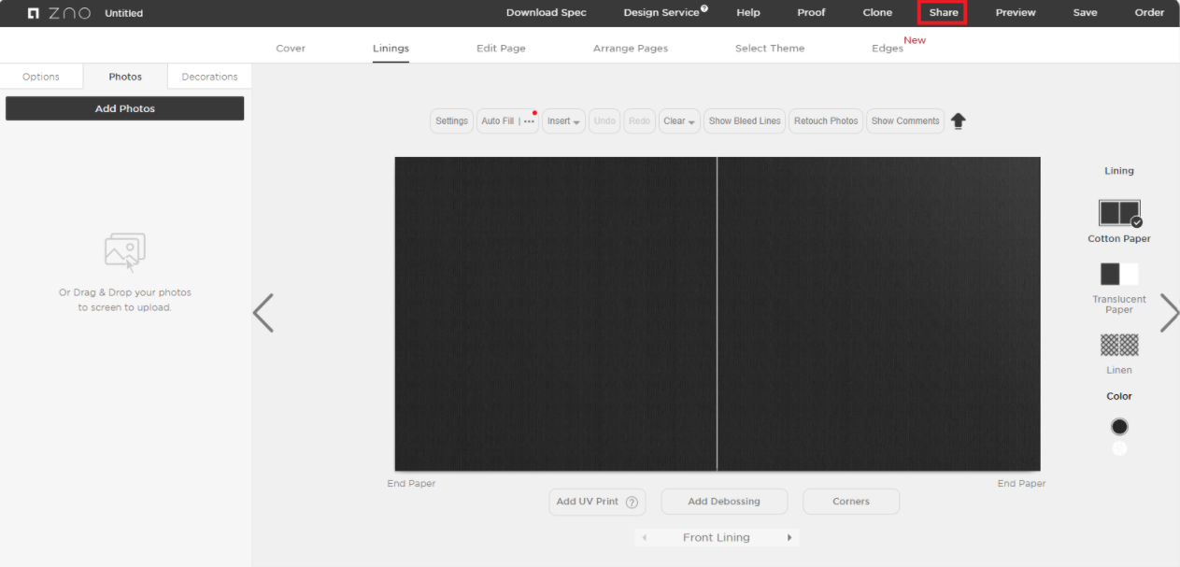Screen dimensions: 1180x567
Task: Open the Arrange Pages tab
Action: pyautogui.click(x=631, y=49)
